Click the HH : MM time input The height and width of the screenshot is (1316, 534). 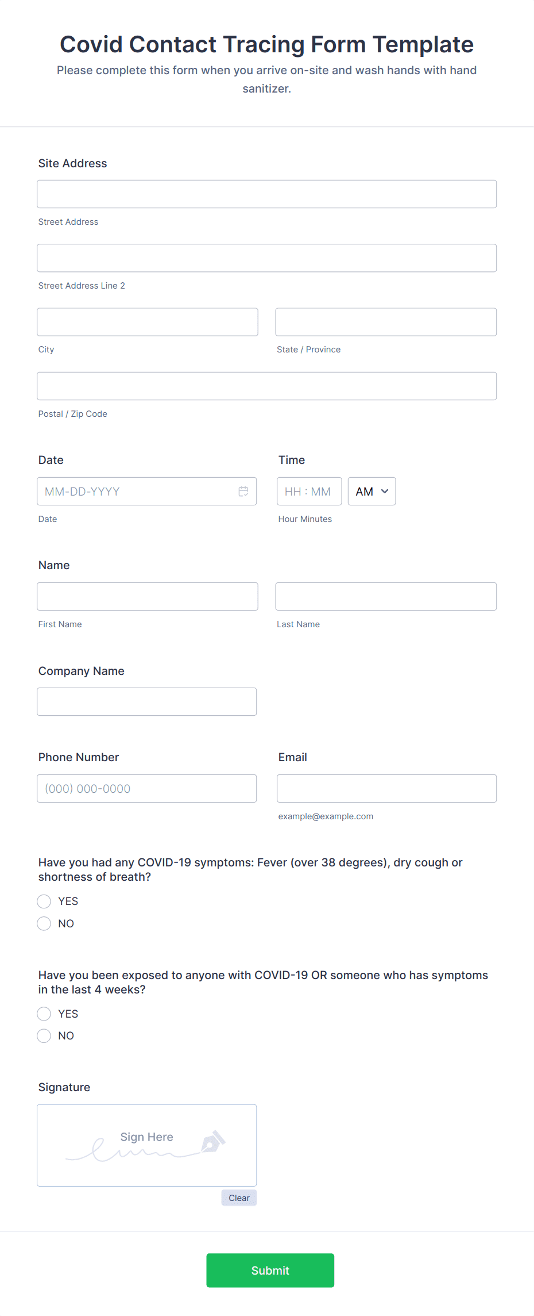click(x=309, y=492)
